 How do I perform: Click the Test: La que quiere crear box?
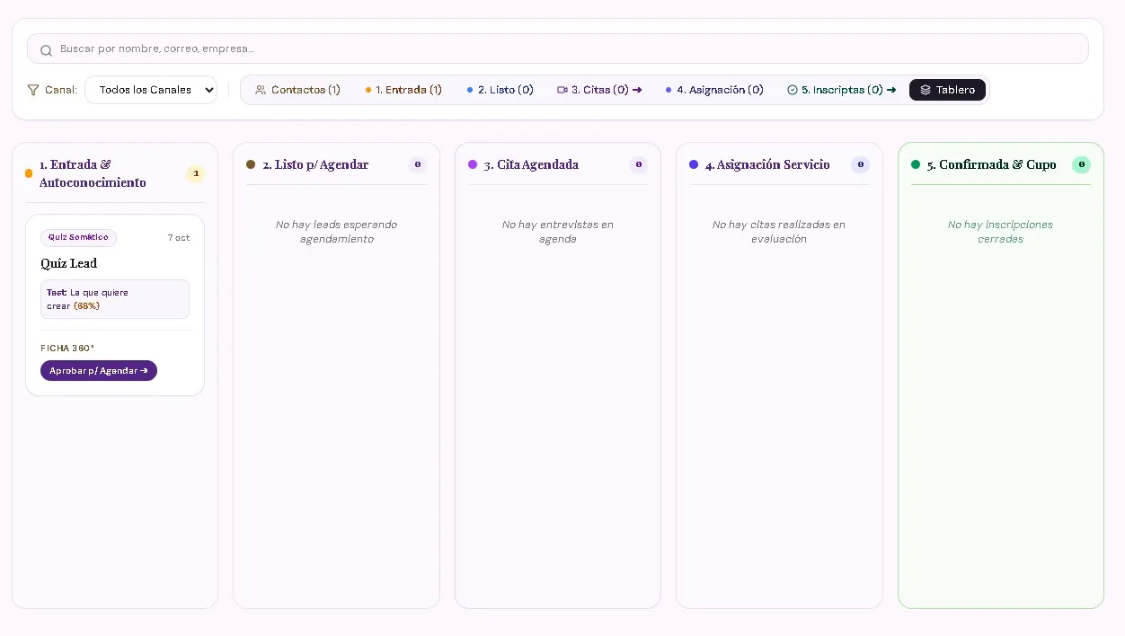(x=115, y=299)
